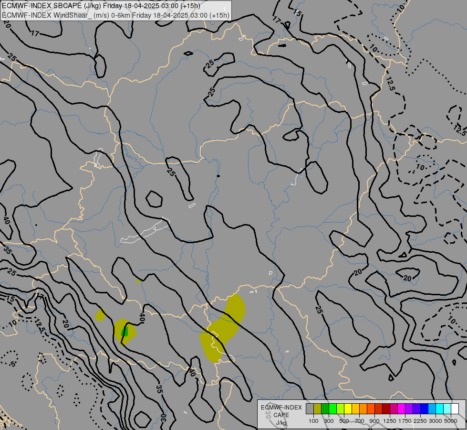
Task: Click the 'CAPE' label in the legend box
Action: (x=281, y=415)
